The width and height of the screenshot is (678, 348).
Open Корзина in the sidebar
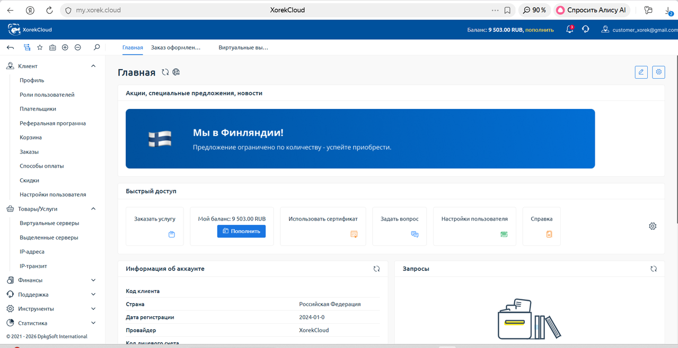click(x=31, y=138)
